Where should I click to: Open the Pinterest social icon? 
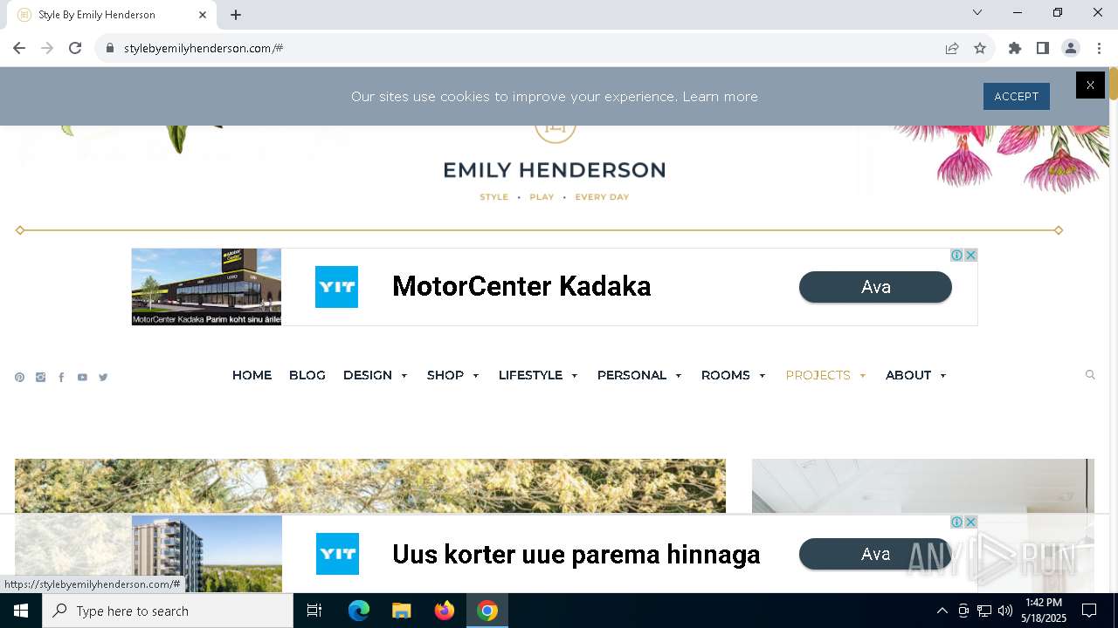click(19, 378)
